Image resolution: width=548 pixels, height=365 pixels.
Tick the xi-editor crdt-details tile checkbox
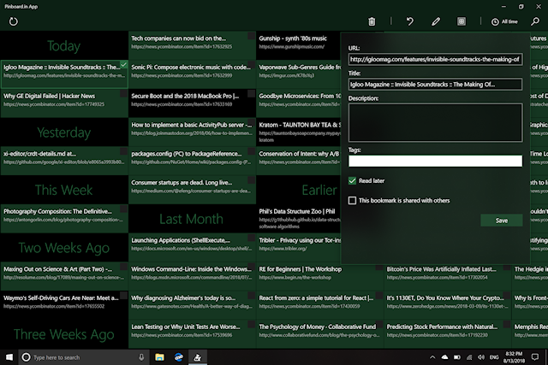123,151
